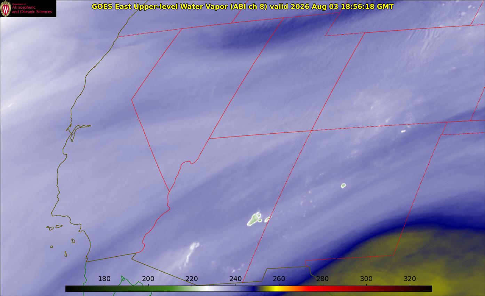This screenshot has width=485, height=296.
Task: Click the 260 label on the colorbar
Action: tap(279, 279)
